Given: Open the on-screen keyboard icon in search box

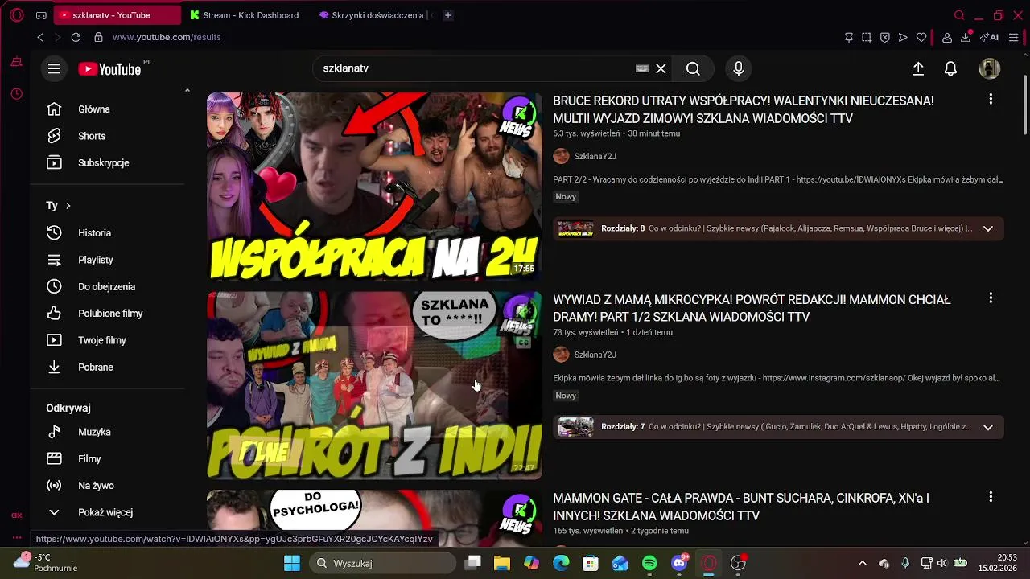Looking at the screenshot, I should [641, 69].
